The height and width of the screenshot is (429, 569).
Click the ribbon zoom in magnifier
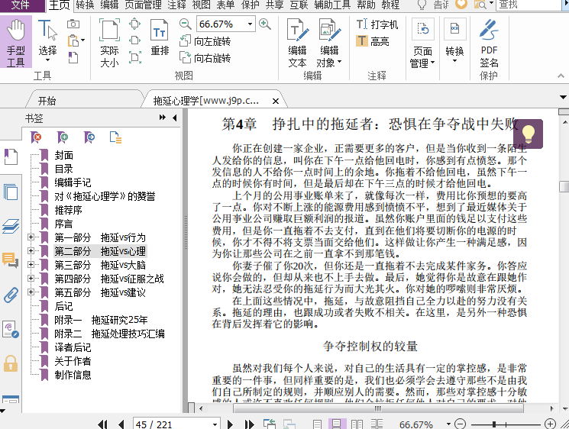pos(265,24)
